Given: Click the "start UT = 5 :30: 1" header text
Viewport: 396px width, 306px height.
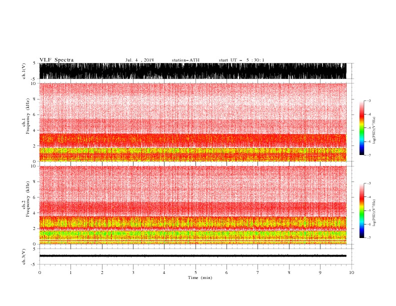Looking at the screenshot, I should tap(241, 60).
